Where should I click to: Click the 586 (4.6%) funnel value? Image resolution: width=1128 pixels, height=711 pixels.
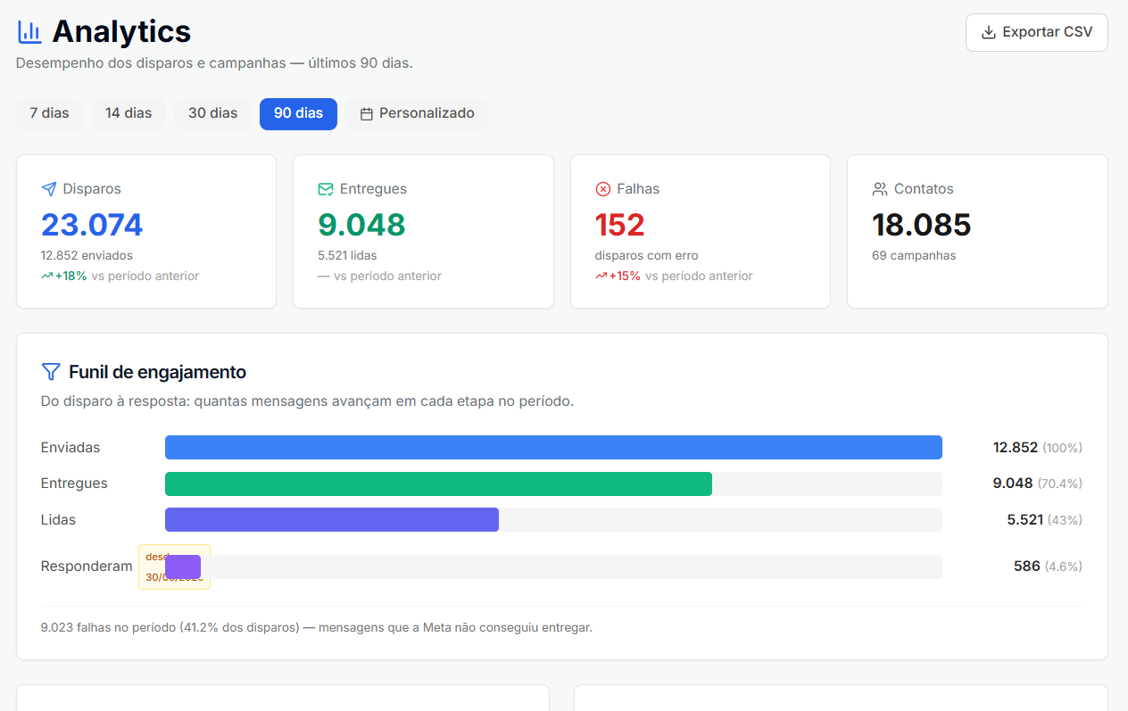tap(1048, 566)
